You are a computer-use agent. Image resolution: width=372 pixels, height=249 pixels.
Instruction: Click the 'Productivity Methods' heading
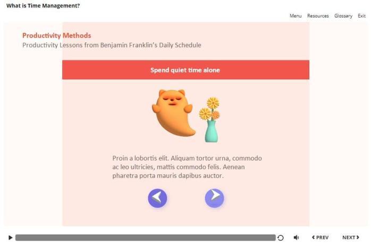[x=57, y=35]
